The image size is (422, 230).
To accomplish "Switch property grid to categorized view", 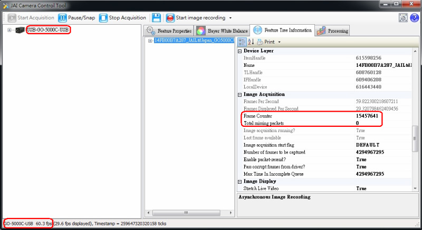I will 242,42.
